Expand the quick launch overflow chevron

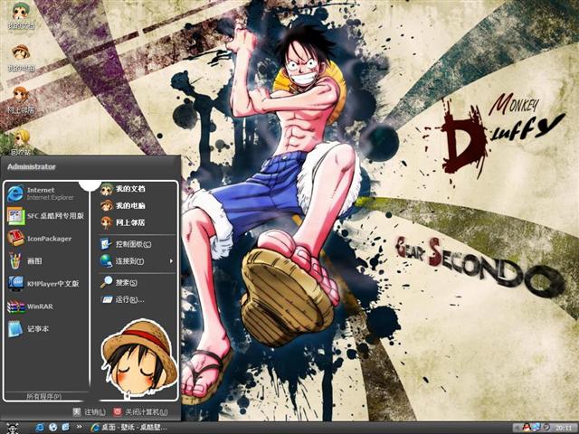[x=78, y=427]
